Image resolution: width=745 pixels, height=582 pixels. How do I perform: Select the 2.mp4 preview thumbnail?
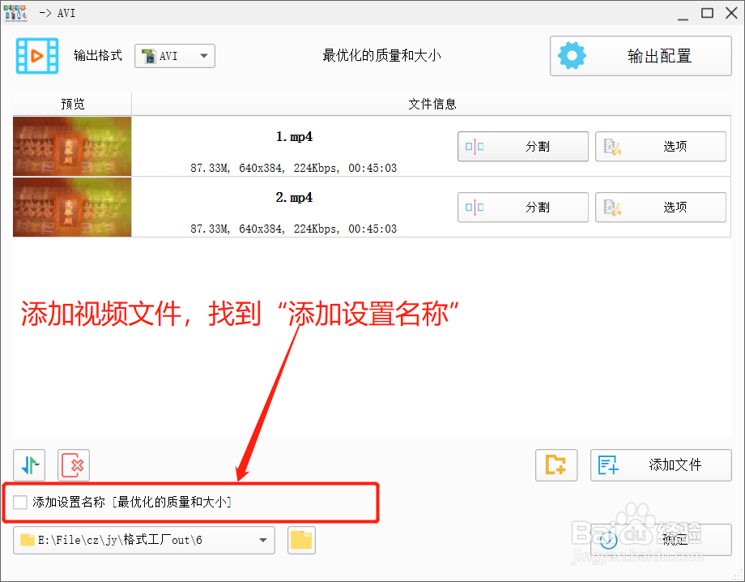click(x=72, y=208)
